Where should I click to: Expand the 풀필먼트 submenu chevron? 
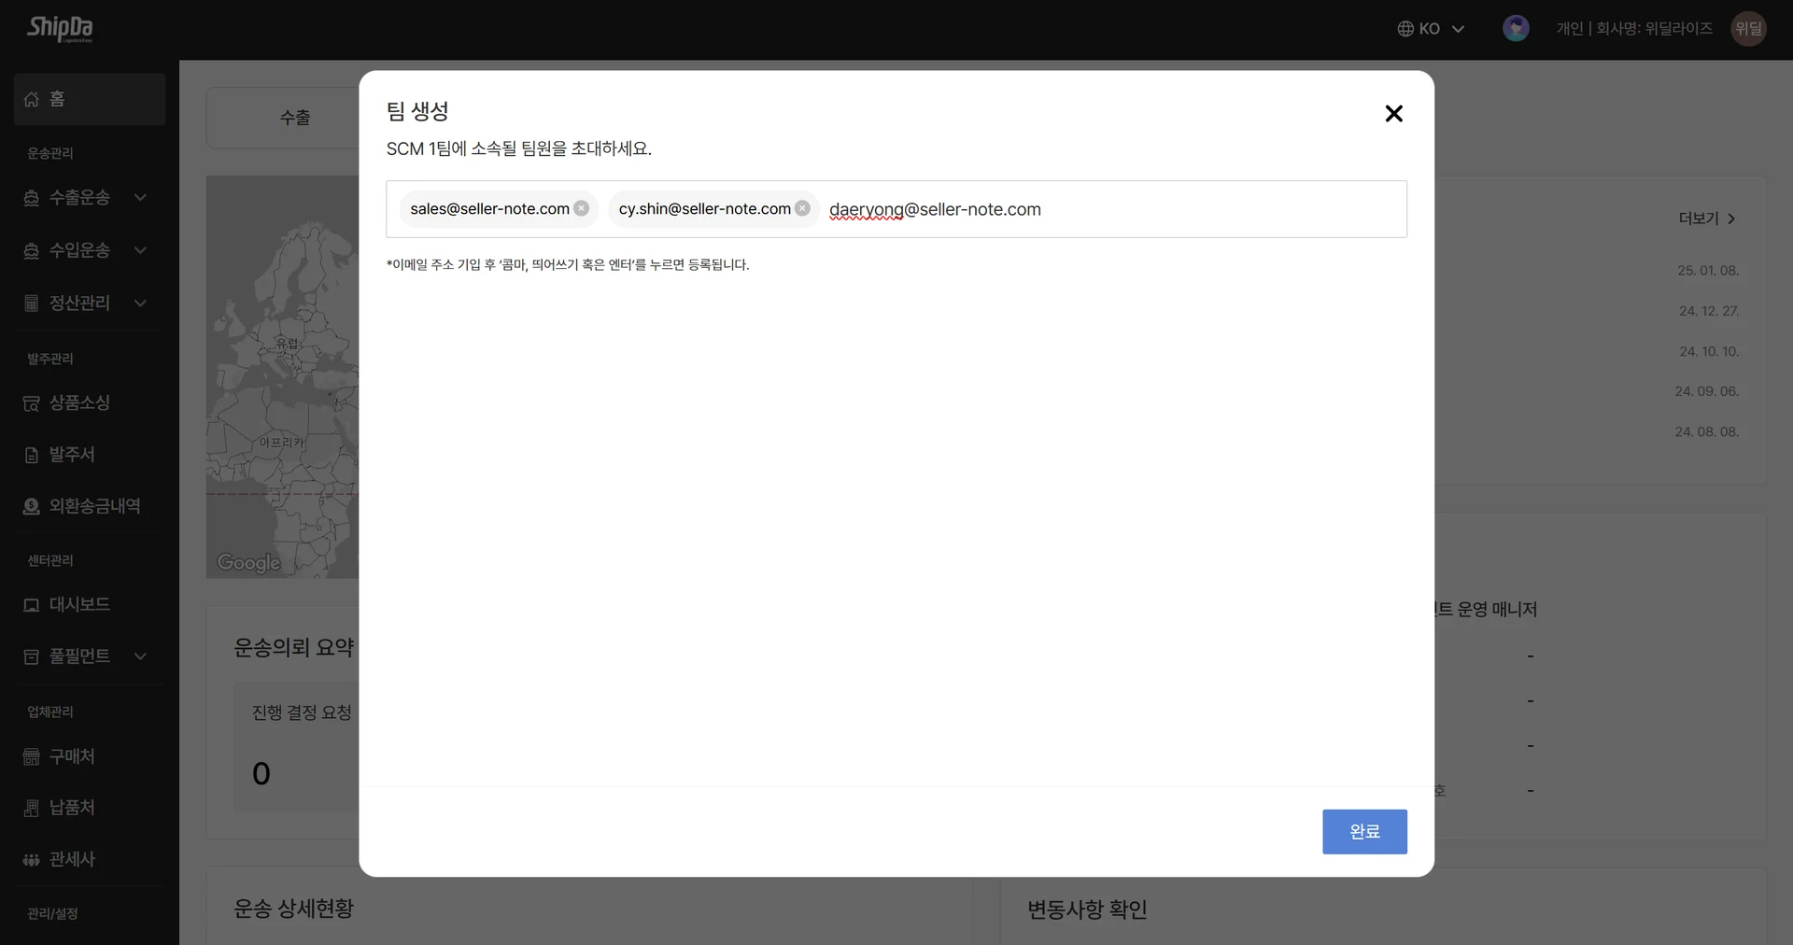tap(141, 656)
